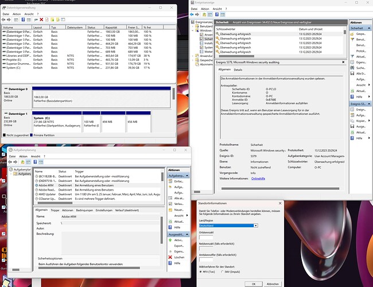Switch to Details tab in event properties
This screenshot has height=287, width=373.
point(238,69)
